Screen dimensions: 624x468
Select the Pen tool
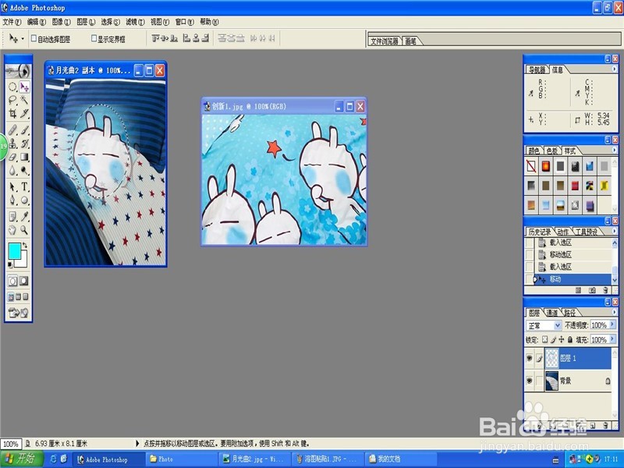point(12,200)
